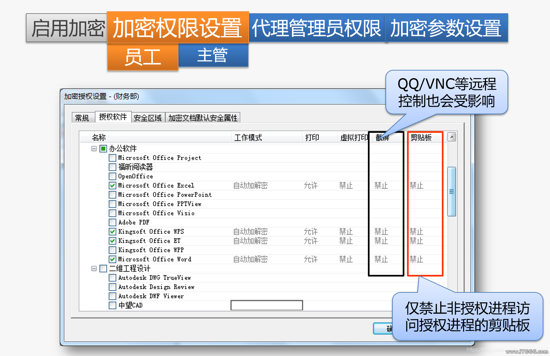This screenshot has height=356, width=550.
Task: Click 禁止 clipboard value for Word
Action: coord(416,259)
